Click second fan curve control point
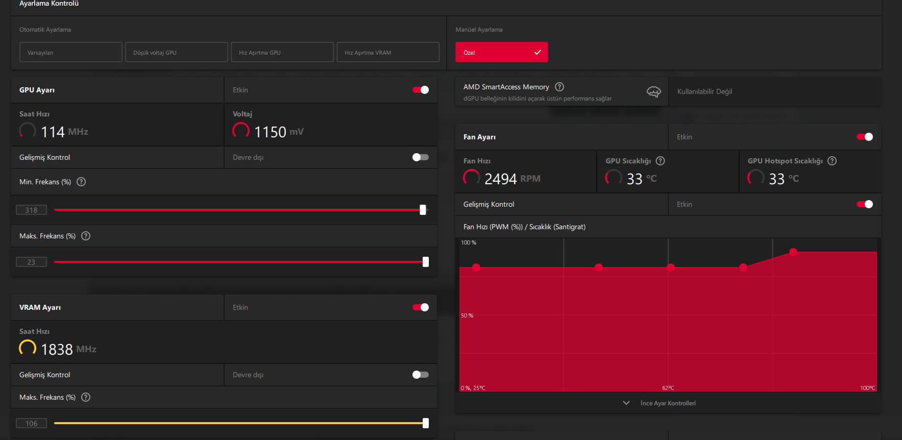Screen dimensions: 902x440 click(599, 267)
